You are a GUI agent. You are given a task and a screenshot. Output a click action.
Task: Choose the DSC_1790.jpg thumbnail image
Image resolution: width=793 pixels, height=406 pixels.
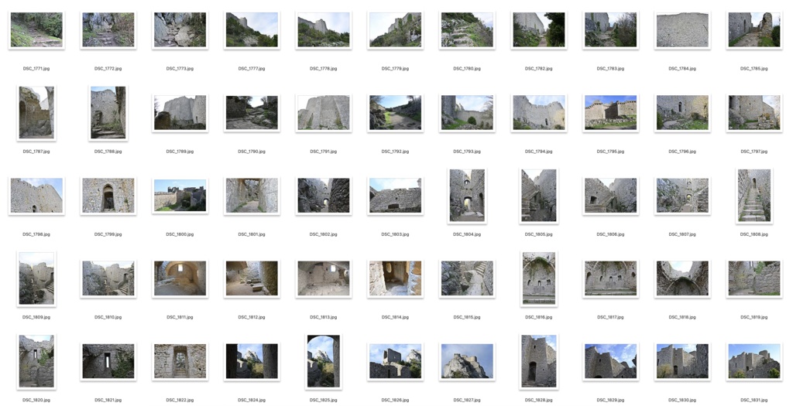click(252, 113)
